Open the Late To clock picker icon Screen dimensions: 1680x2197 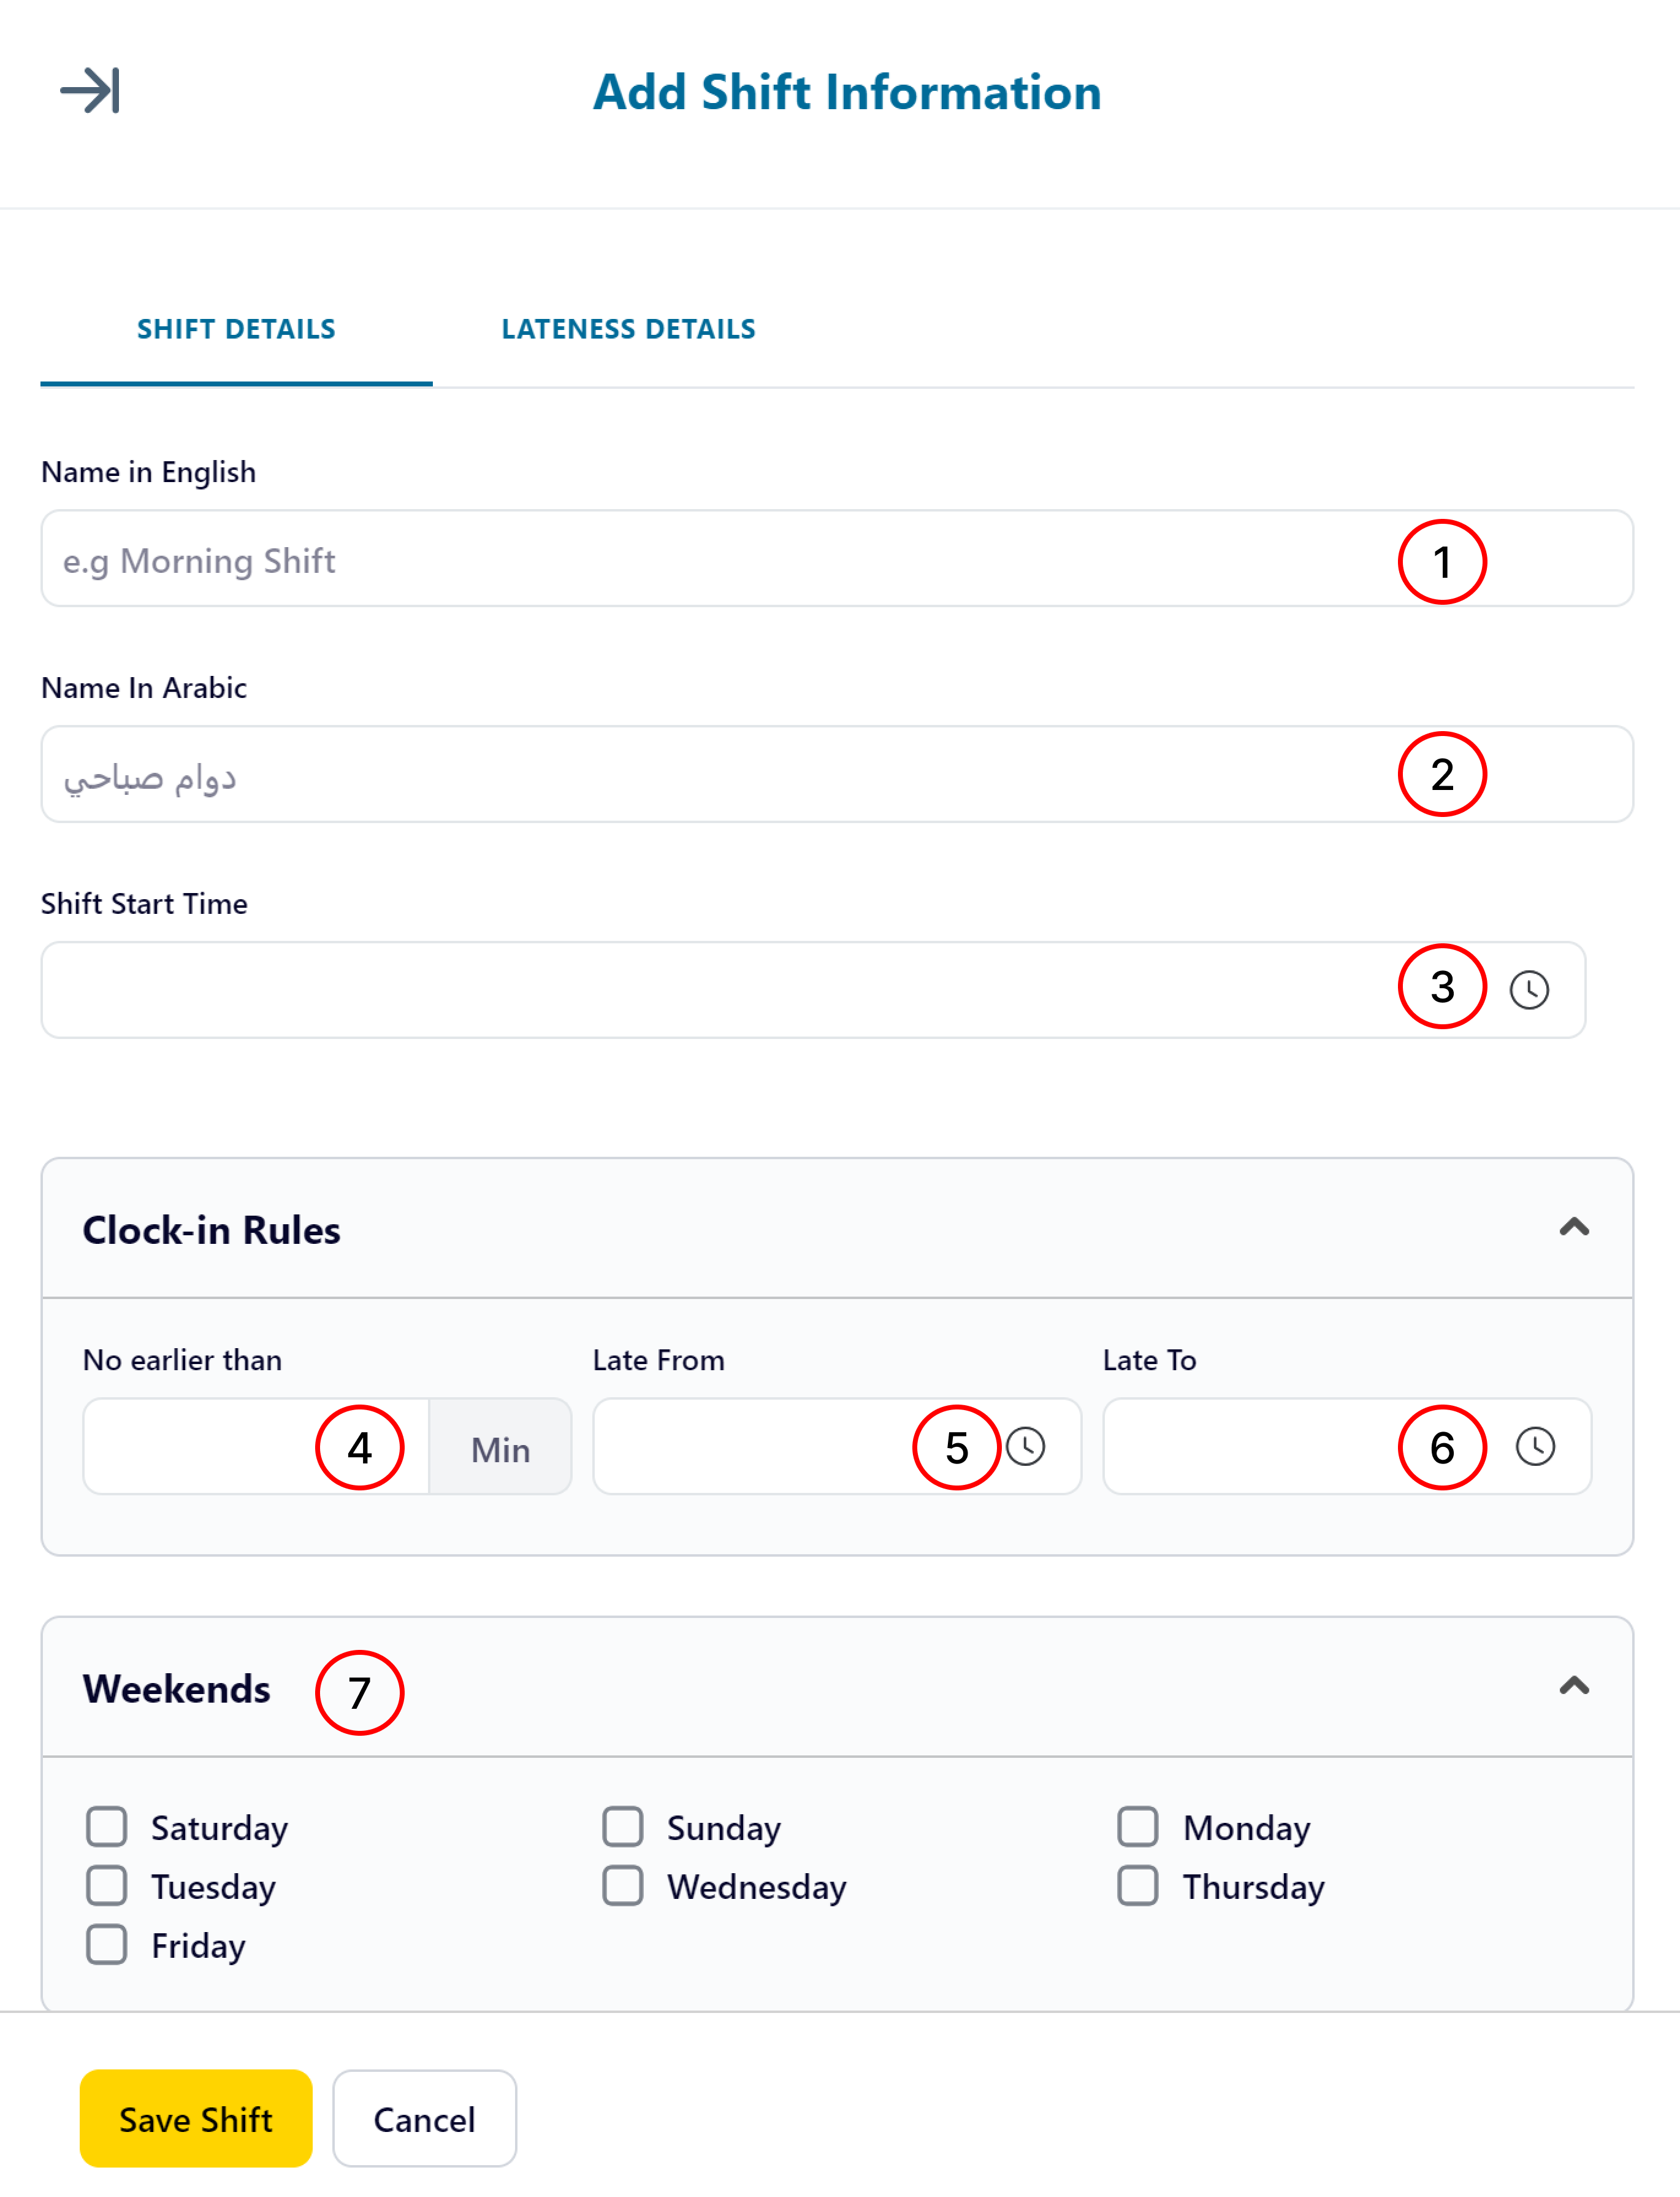[1535, 1447]
